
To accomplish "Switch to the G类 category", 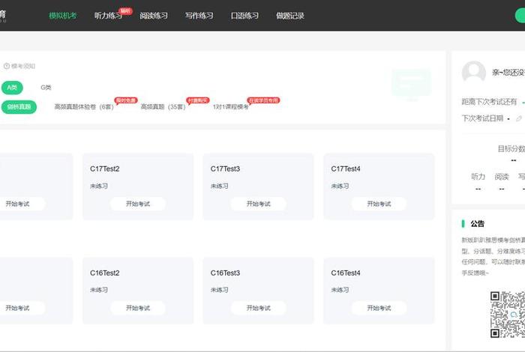I will coord(46,88).
